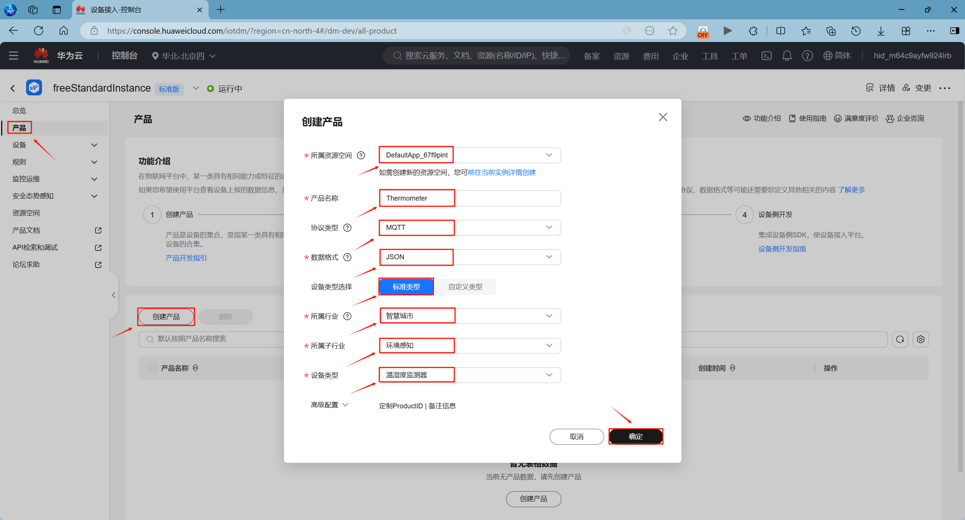
Task: Tick the select-all checkbox beside 产品名称
Action: (x=152, y=368)
